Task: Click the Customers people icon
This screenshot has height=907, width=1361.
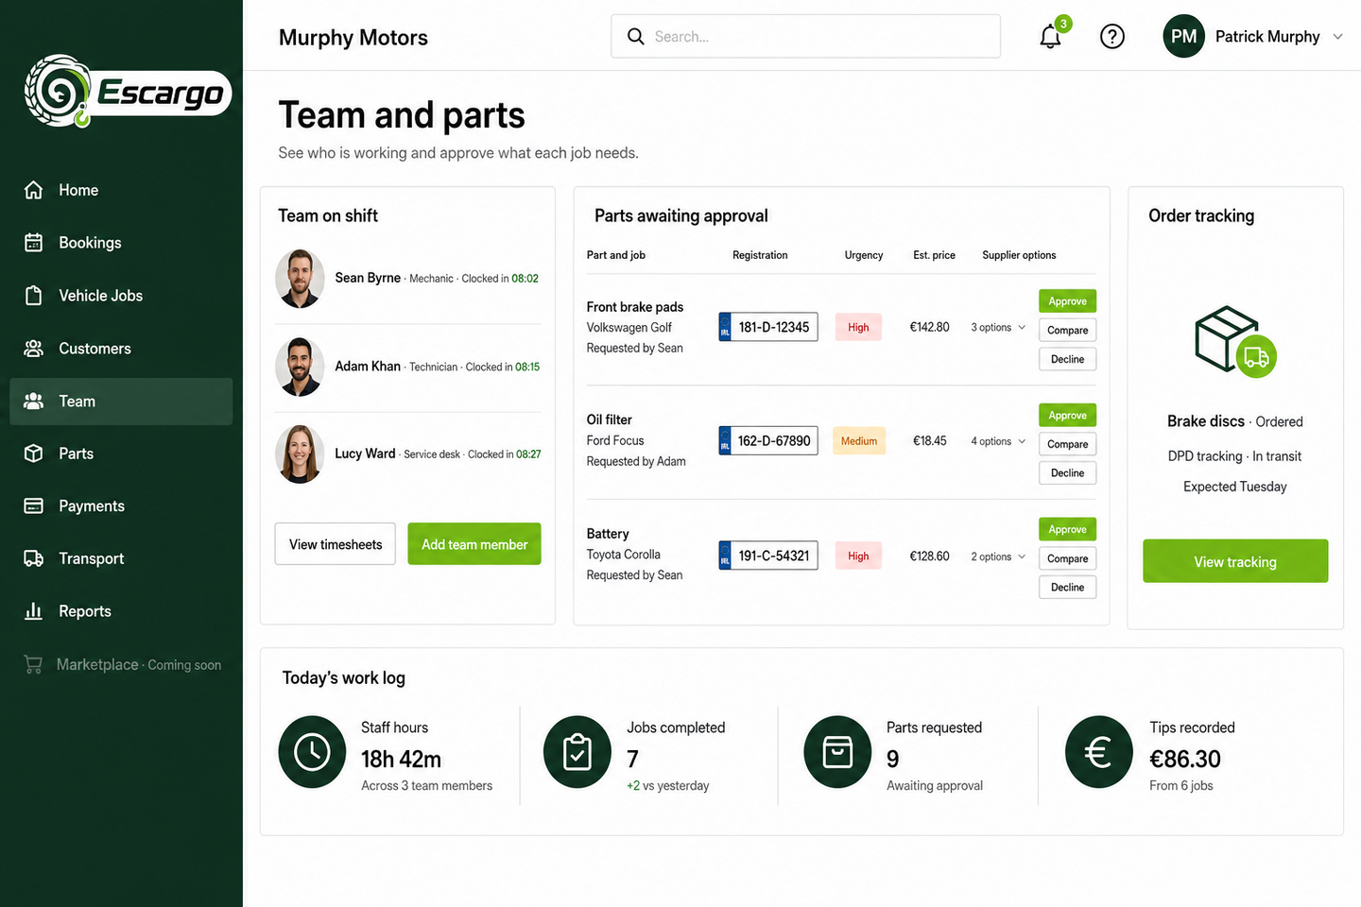Action: (x=33, y=349)
